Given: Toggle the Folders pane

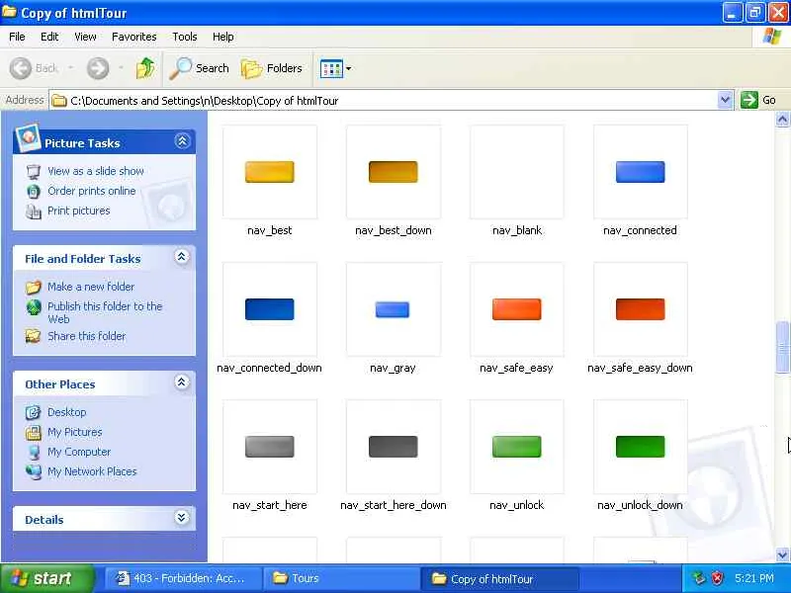Looking at the screenshot, I should (272, 68).
